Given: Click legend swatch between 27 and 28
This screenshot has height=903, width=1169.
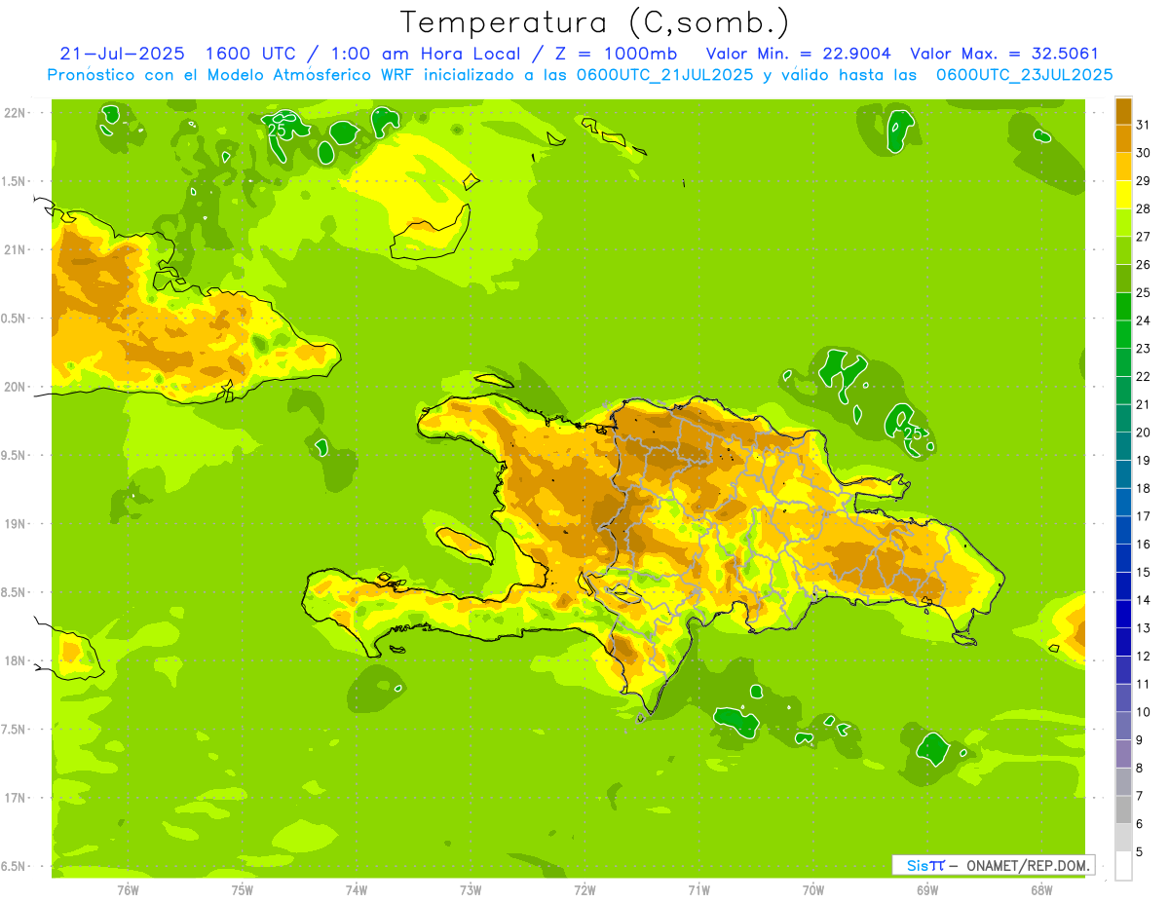Looking at the screenshot, I should (1123, 222).
